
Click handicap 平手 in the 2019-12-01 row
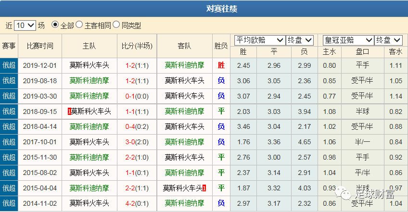(x=362, y=65)
